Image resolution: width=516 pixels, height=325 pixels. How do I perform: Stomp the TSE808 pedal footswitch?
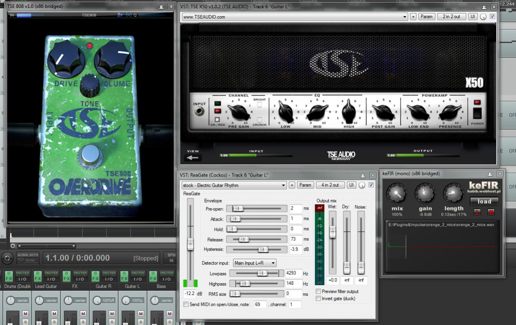tap(91, 155)
